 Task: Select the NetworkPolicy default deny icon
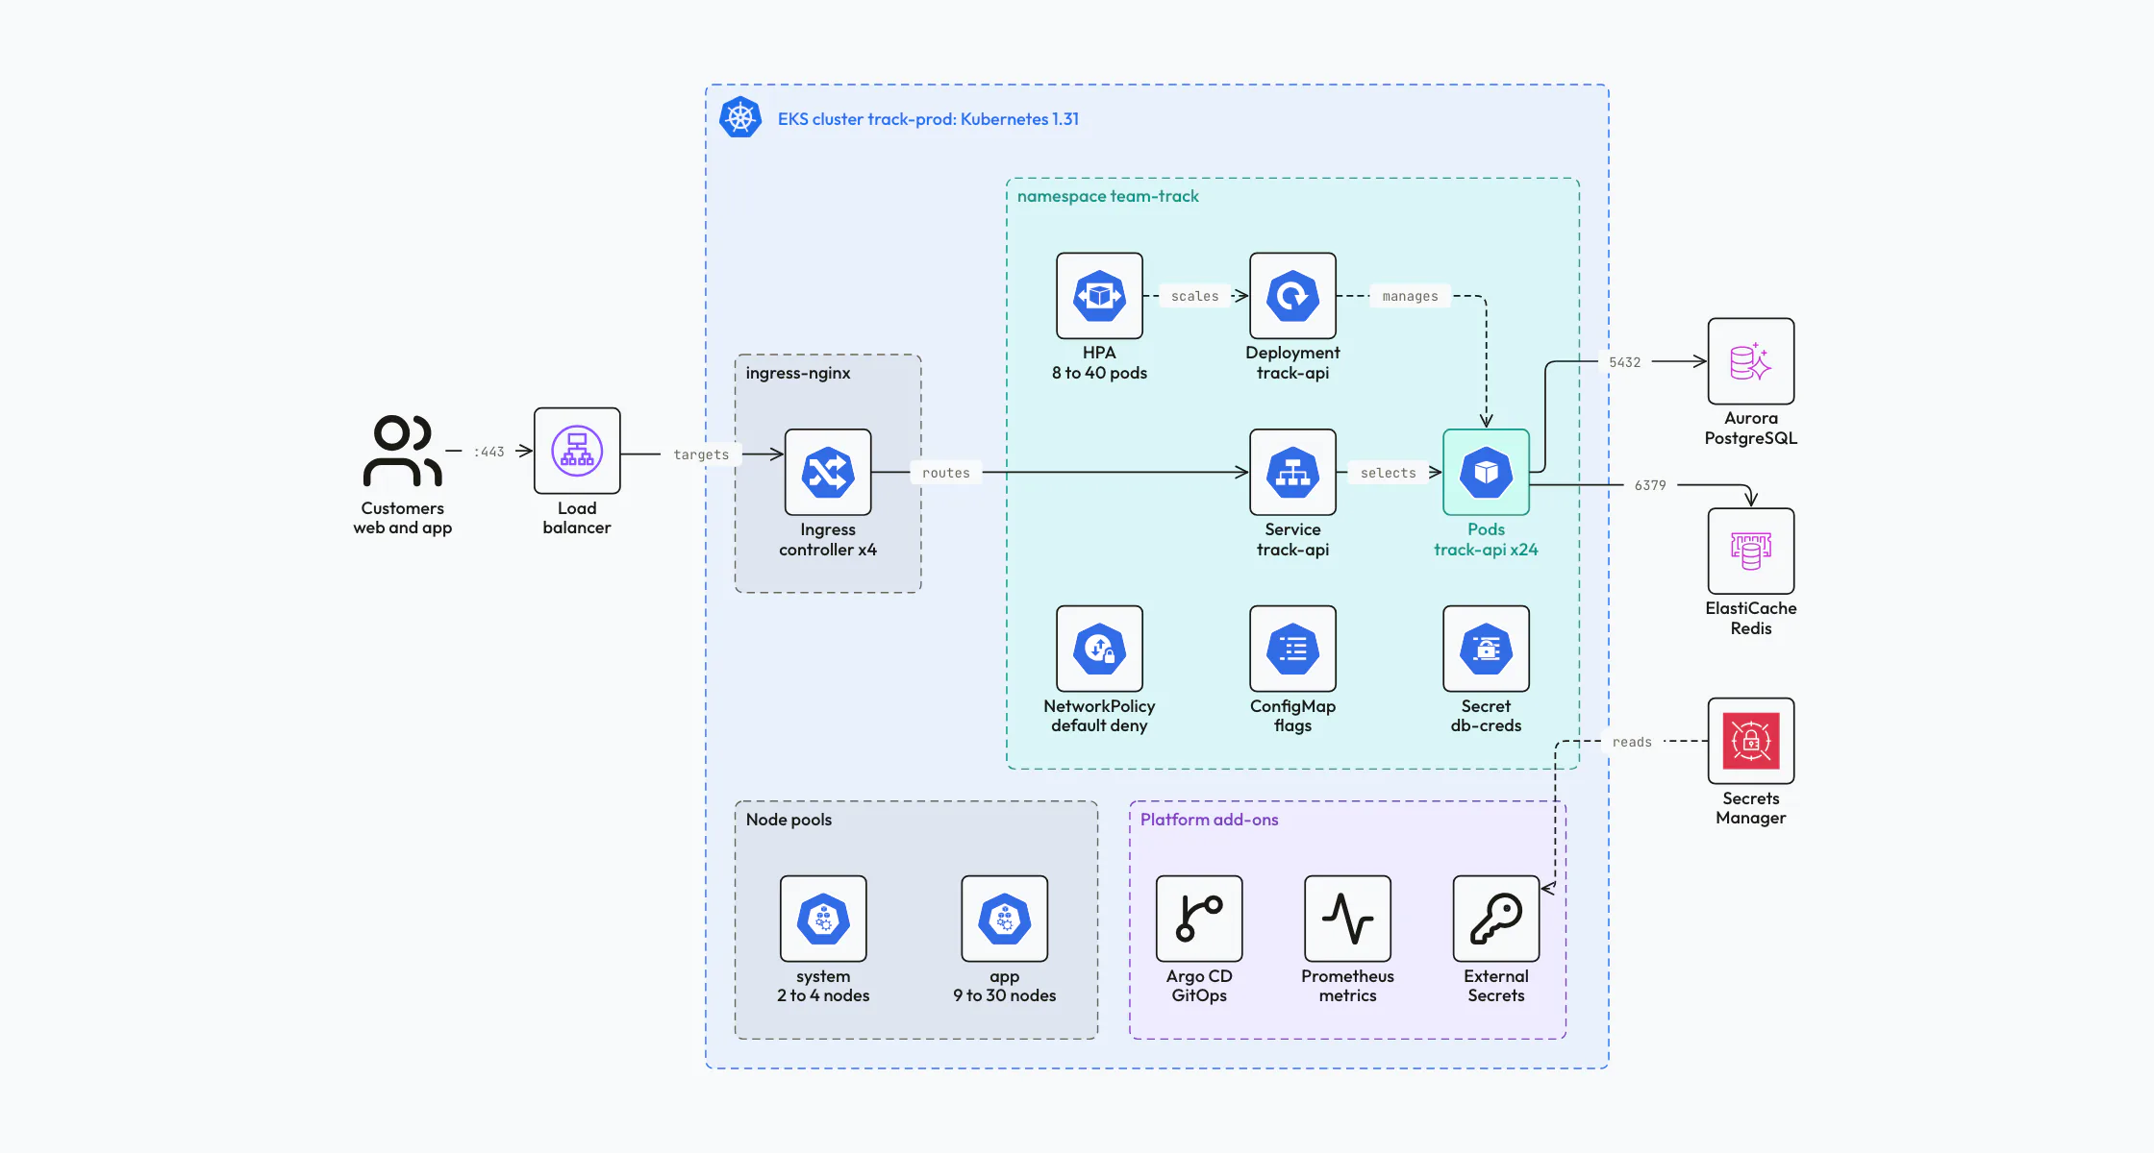tap(1099, 649)
